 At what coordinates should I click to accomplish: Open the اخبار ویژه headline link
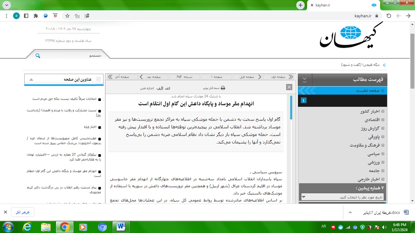pos(90,127)
